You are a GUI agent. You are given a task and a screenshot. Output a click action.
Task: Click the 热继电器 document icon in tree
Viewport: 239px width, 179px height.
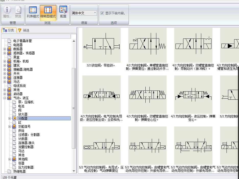pyautogui.click(x=10, y=171)
